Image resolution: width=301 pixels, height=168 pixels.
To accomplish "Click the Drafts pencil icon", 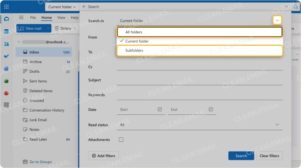I will (25, 71).
